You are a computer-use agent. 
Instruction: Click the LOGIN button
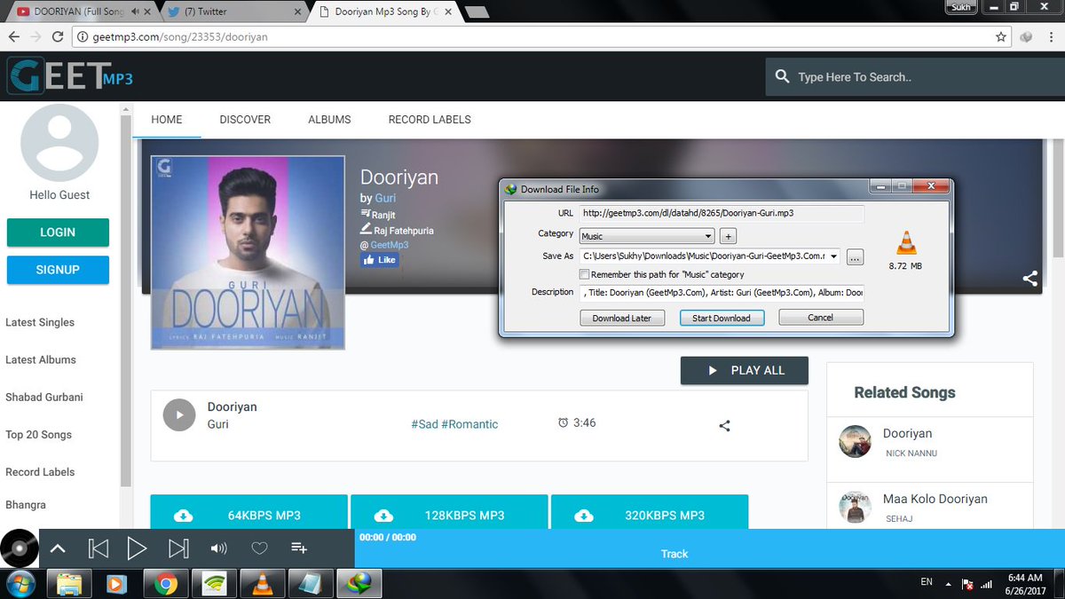pos(58,233)
